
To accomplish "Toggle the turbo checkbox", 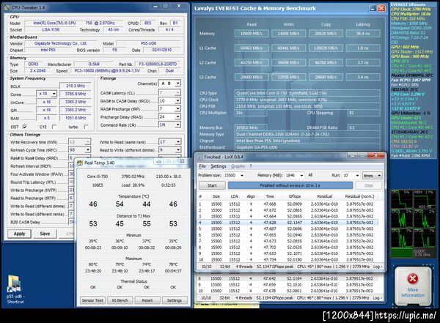I will (x=86, y=127).
